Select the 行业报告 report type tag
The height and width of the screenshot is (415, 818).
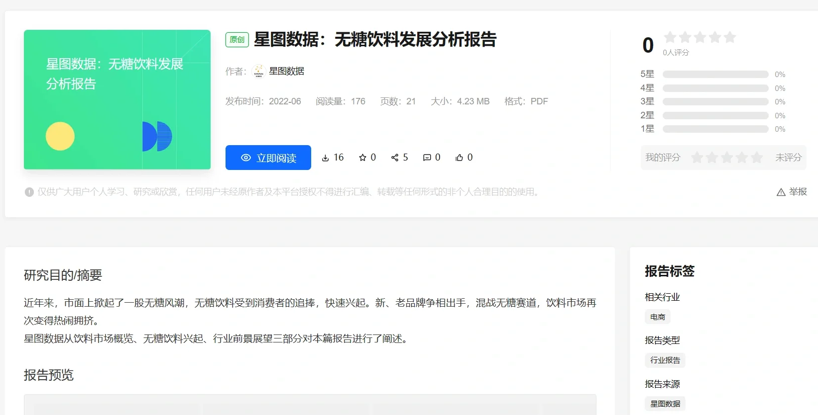(x=665, y=360)
